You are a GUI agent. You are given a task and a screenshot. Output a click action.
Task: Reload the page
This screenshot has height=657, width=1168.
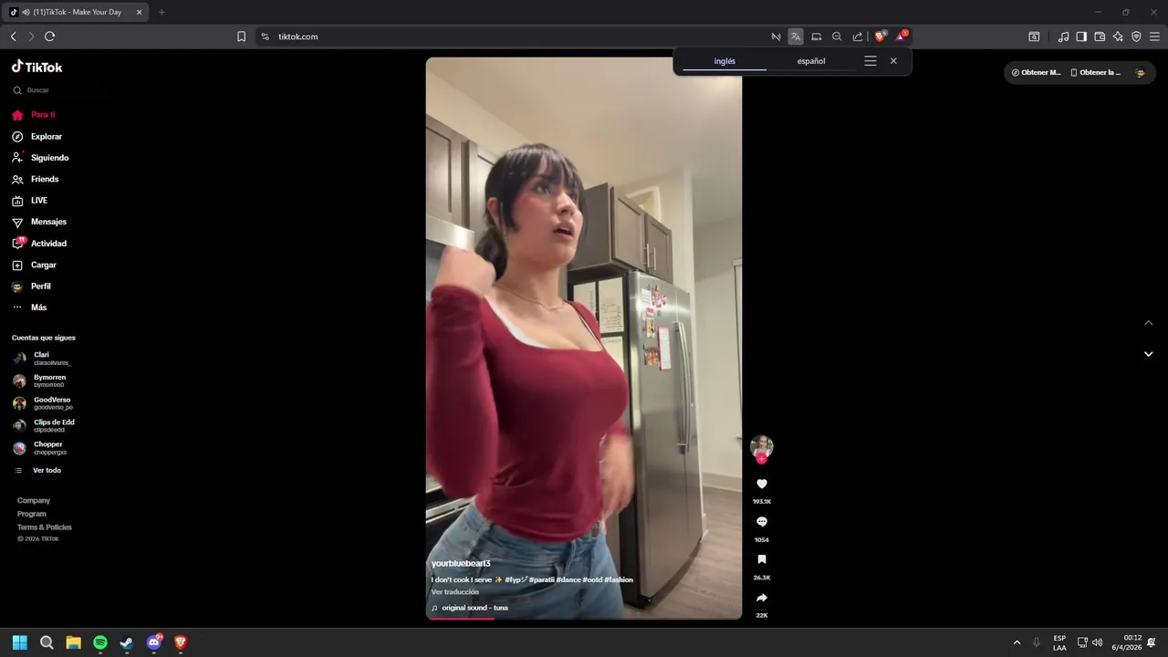pyautogui.click(x=49, y=36)
